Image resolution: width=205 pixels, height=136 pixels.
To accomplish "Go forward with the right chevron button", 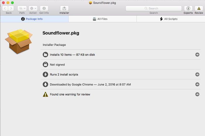I will (x=11, y=9).
